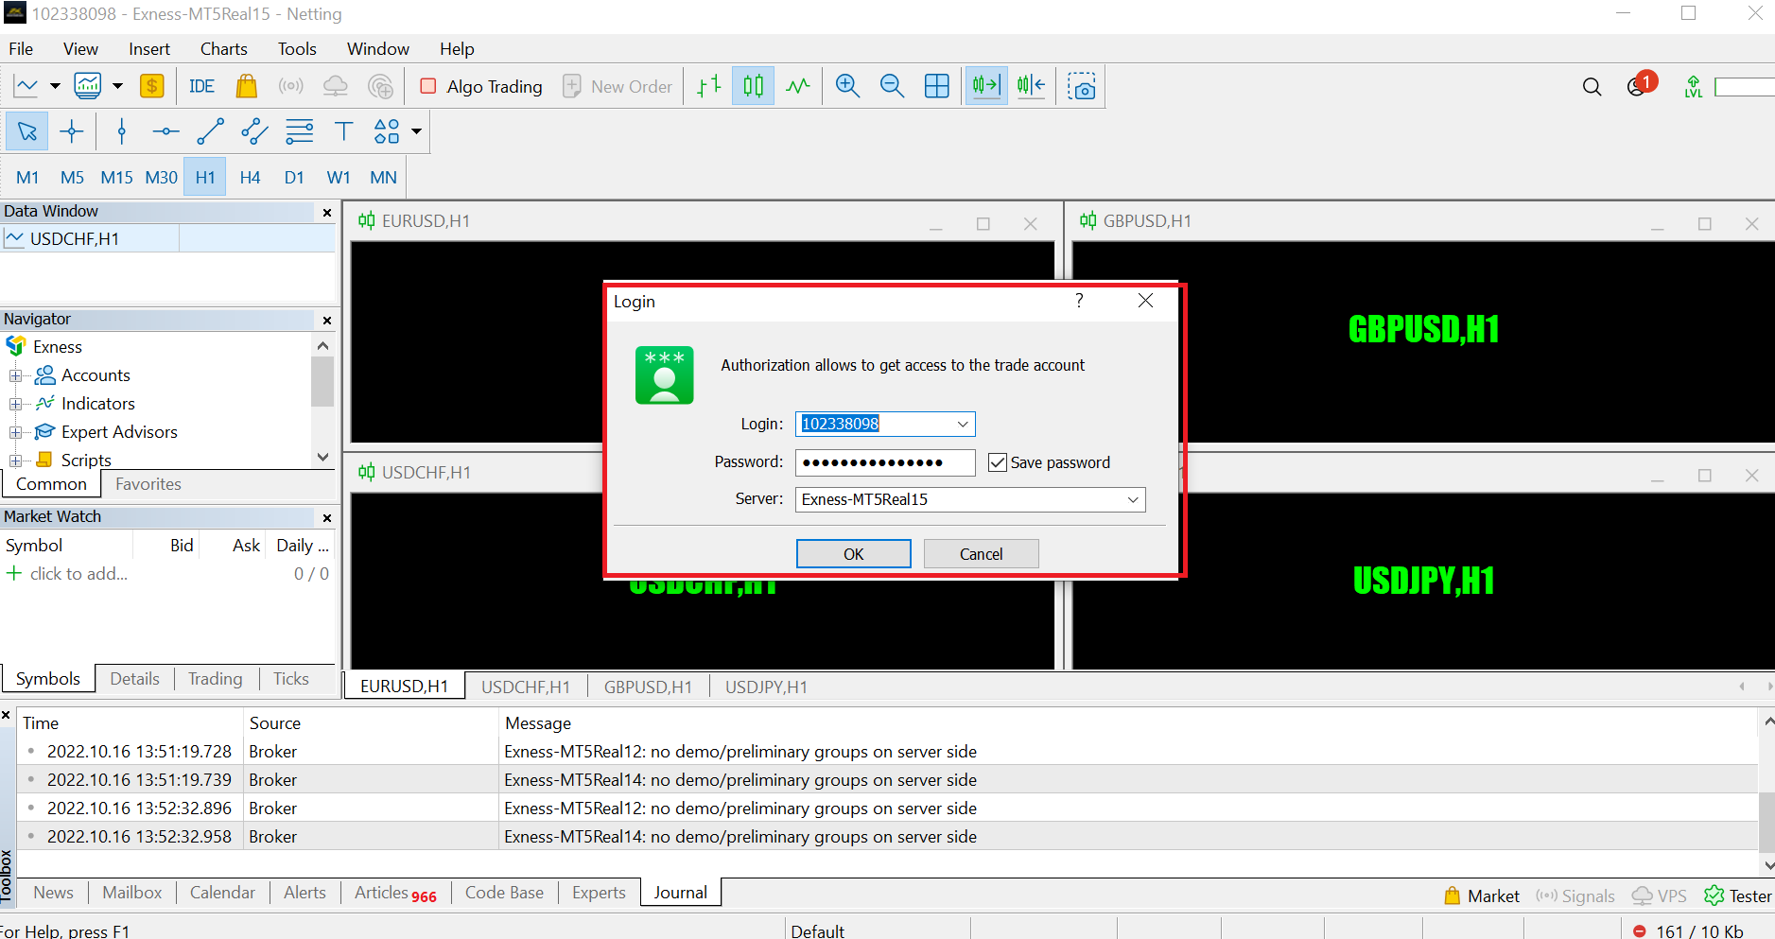Screen dimensions: 1775x939
Task: Open the line chart type toolbar icon
Action: tap(26, 86)
